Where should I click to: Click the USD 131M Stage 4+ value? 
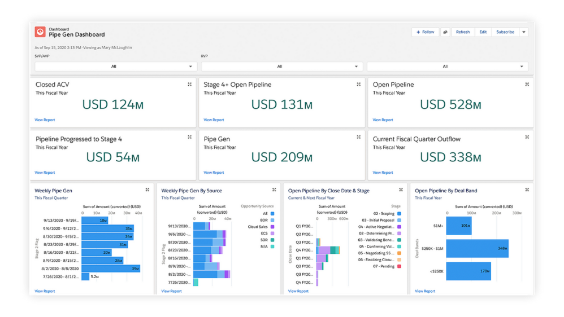pos(282,104)
